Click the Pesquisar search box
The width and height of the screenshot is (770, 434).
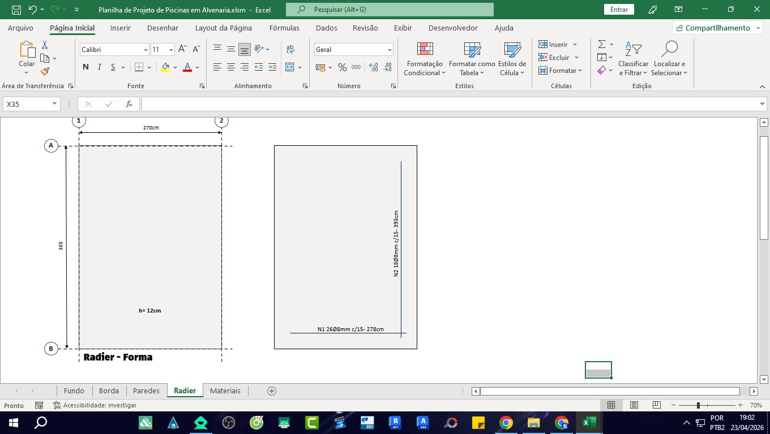(x=390, y=10)
